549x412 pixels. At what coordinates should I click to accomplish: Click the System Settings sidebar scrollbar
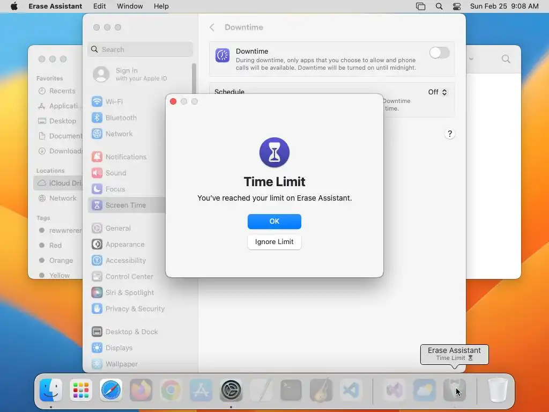coord(194,79)
